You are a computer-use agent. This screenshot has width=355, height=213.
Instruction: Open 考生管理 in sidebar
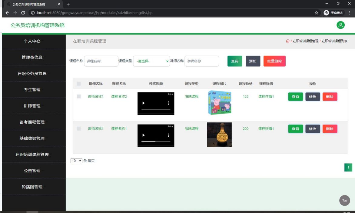(x=32, y=90)
